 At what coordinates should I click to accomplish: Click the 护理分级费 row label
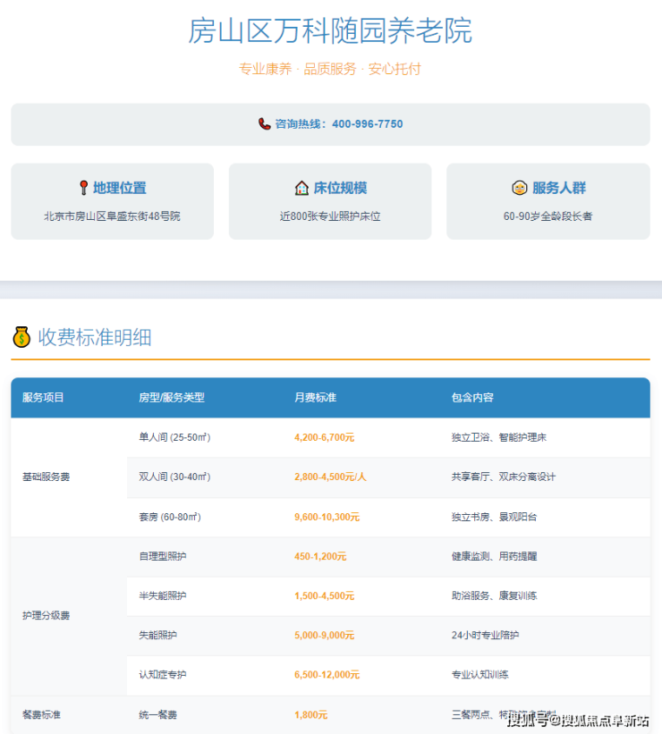point(46,616)
